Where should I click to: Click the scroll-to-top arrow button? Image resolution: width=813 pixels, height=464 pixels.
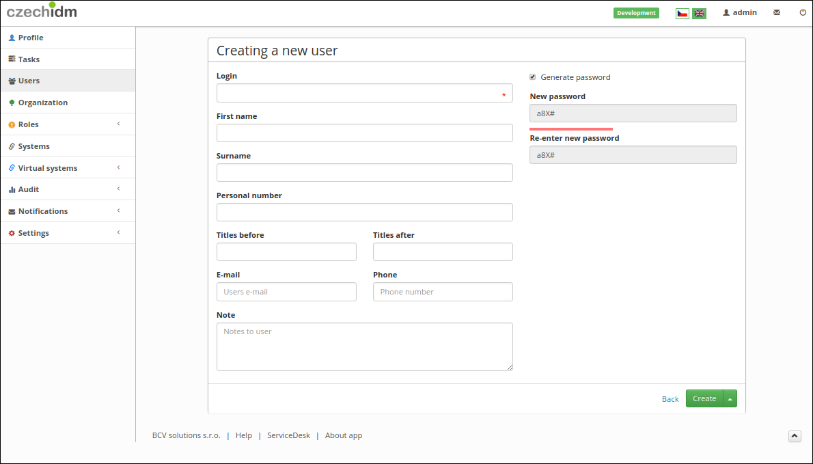(795, 436)
